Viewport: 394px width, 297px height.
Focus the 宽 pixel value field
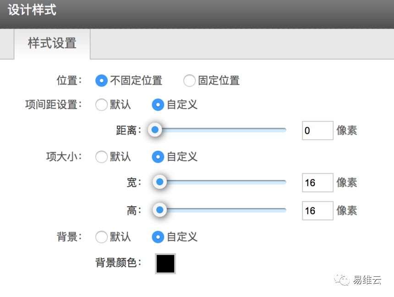317,182
